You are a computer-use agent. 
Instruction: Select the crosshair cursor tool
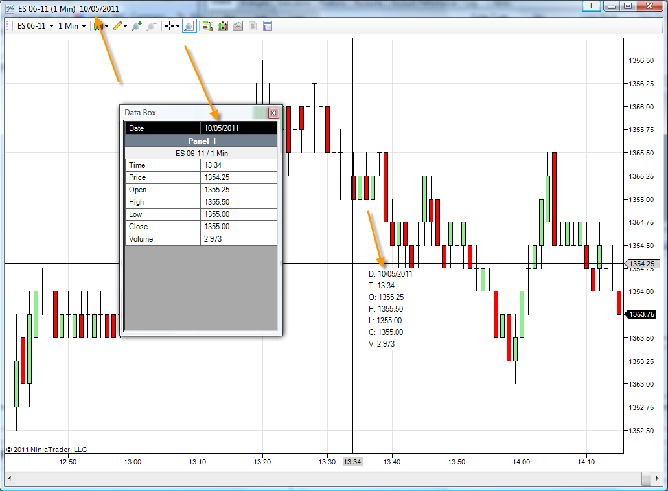(170, 26)
